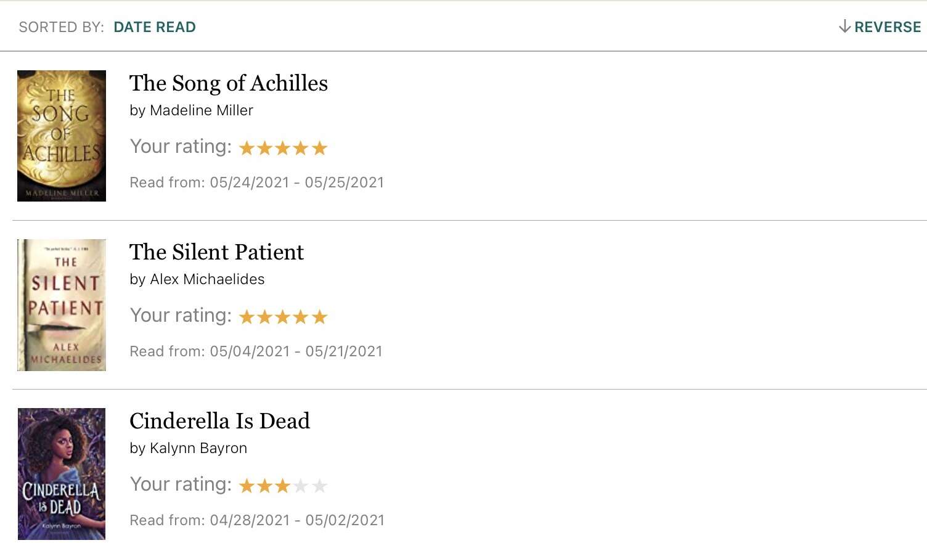The width and height of the screenshot is (927, 556).
Task: Click the DATE READ sort option
Action: (155, 27)
